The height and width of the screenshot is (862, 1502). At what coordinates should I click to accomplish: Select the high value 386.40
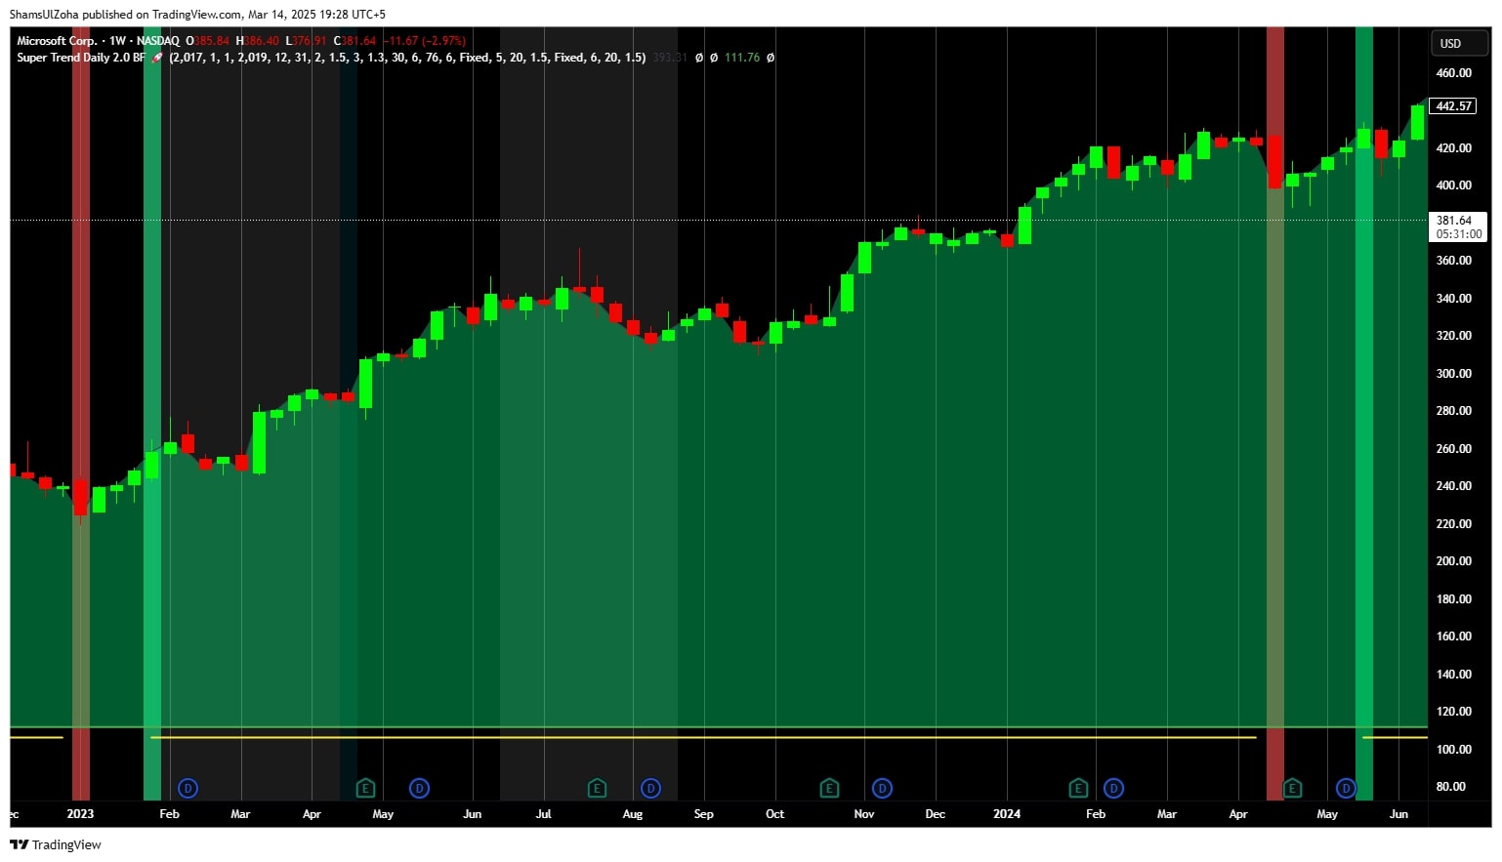pyautogui.click(x=262, y=41)
